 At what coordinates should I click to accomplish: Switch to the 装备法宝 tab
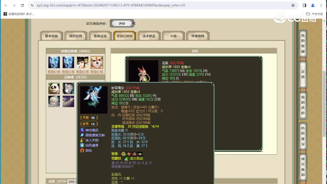point(100,36)
